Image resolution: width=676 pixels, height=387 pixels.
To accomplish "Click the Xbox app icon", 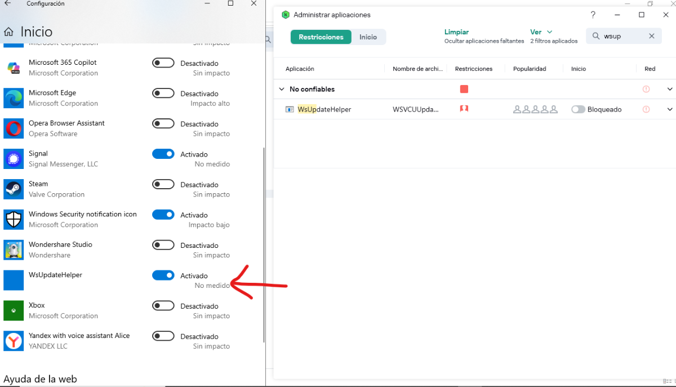I will click(14, 310).
